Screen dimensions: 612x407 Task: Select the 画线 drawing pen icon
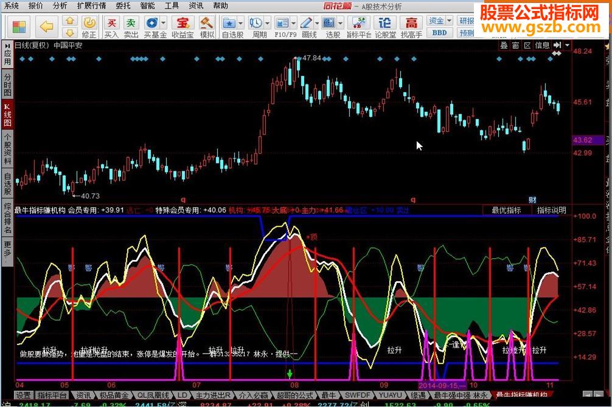click(307, 23)
